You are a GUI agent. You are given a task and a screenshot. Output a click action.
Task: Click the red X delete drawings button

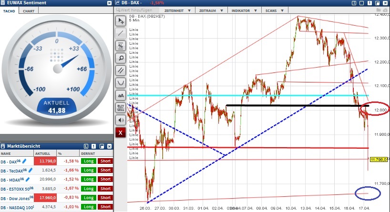click(121, 133)
